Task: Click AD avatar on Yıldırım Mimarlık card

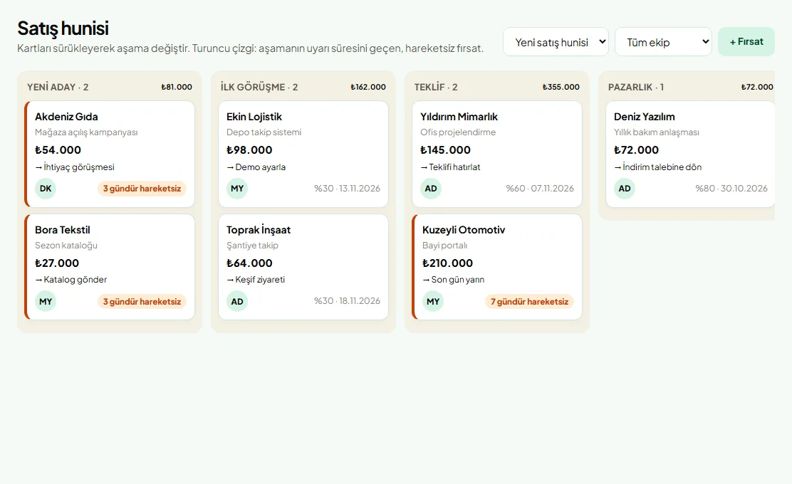Action: (431, 189)
